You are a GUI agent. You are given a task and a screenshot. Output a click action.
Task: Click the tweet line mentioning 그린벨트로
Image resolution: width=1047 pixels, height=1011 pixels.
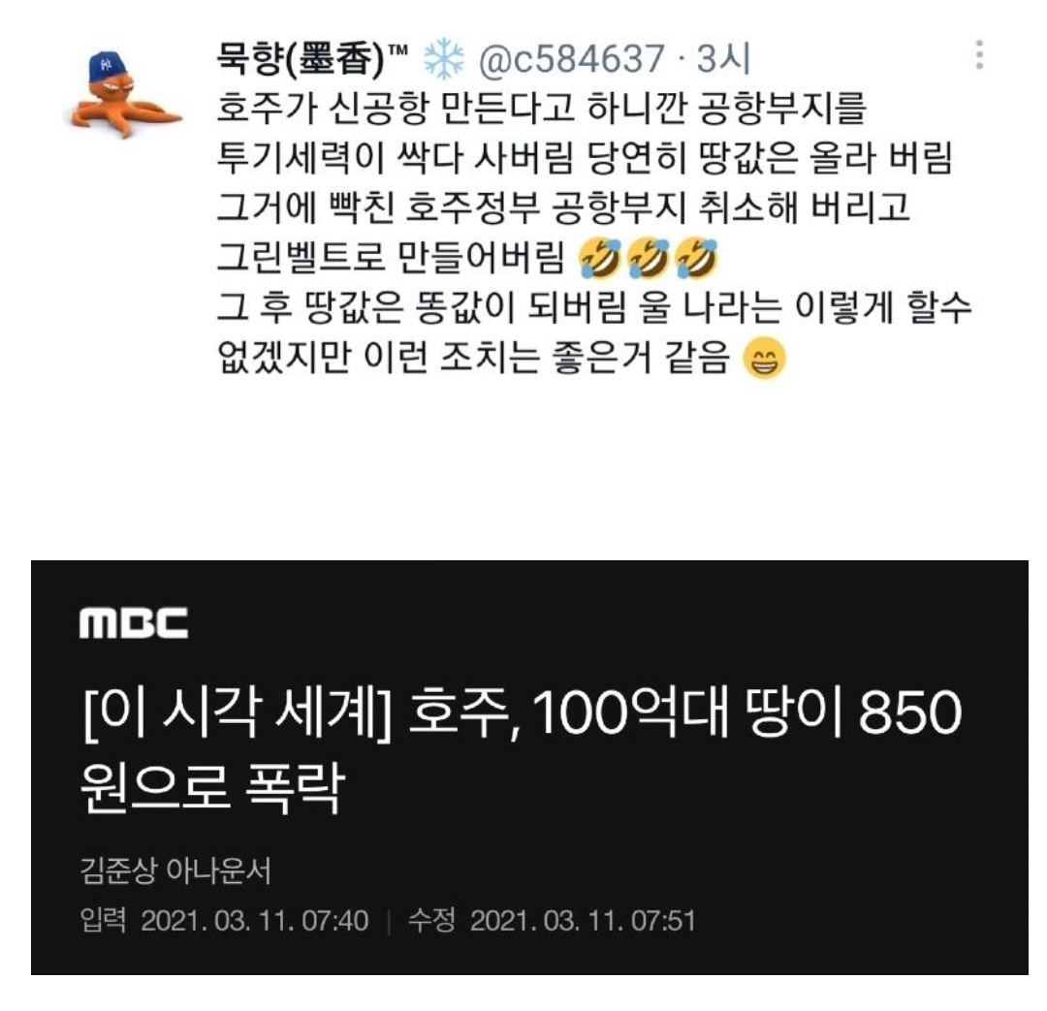(x=392, y=259)
